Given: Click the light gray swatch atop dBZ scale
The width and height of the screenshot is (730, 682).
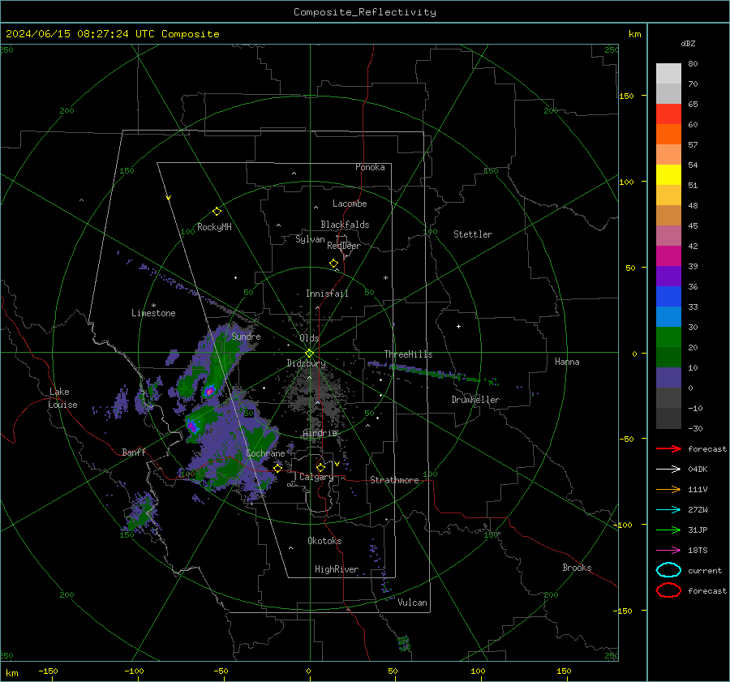Looking at the screenshot, I should click(668, 73).
